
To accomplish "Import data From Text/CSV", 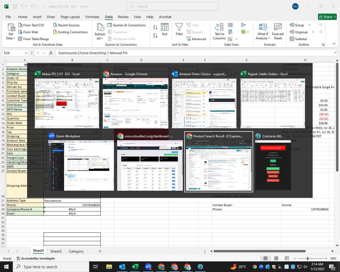I will point(31,25).
